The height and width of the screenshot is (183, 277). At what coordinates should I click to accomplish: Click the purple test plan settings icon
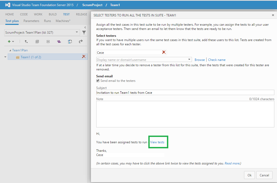[59, 42]
